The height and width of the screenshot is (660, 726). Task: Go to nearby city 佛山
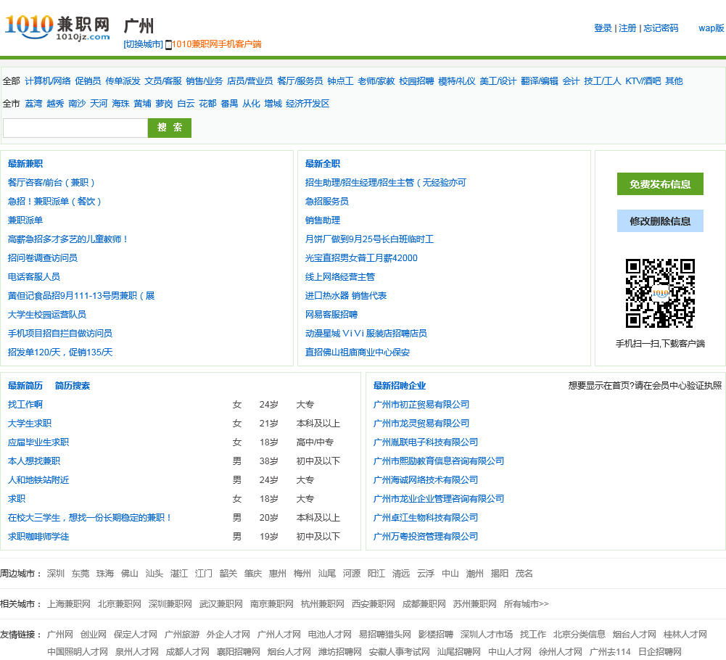pyautogui.click(x=130, y=574)
